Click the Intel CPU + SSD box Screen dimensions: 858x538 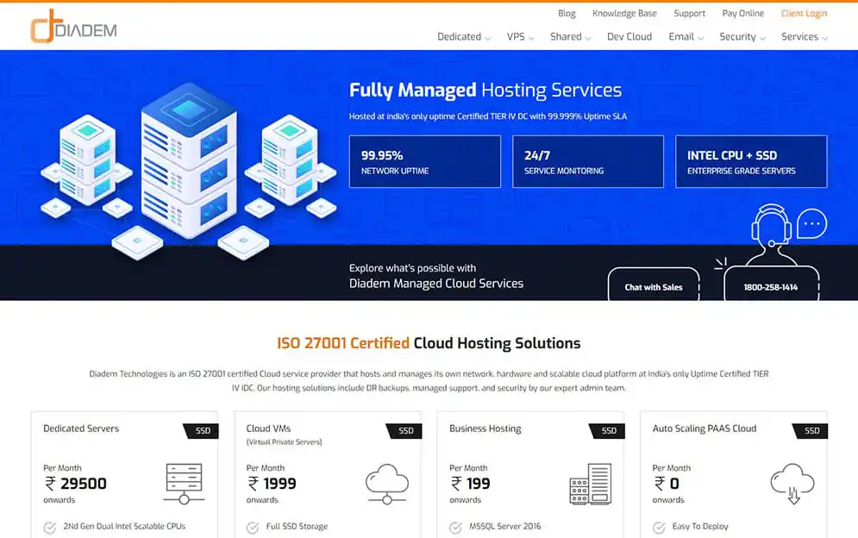(751, 161)
